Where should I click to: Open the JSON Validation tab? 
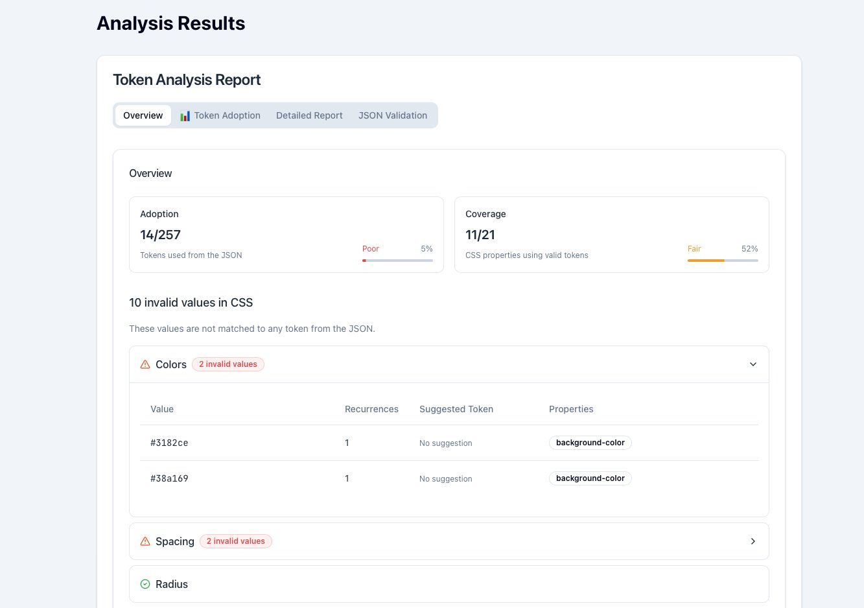pos(392,115)
